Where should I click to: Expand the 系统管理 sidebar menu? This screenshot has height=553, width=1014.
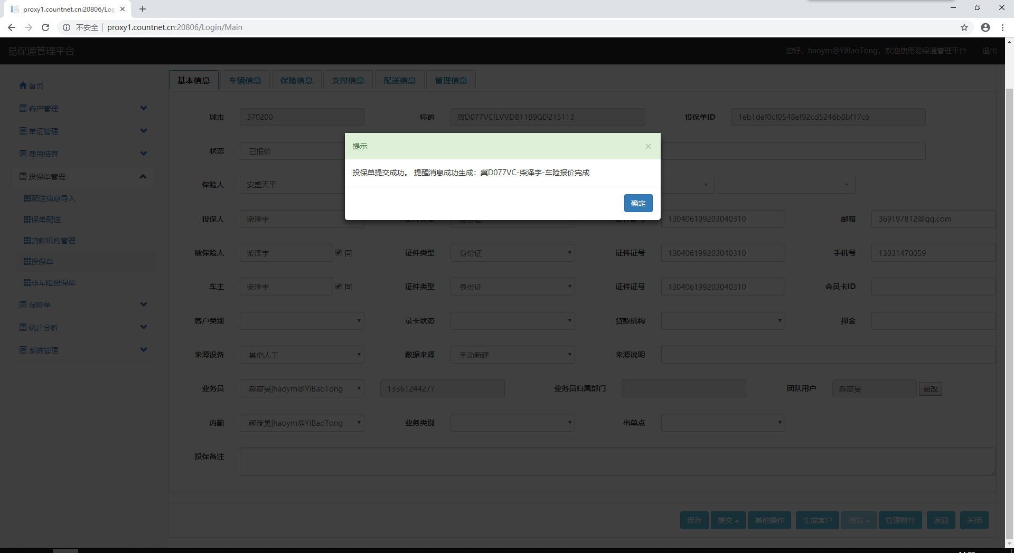pos(83,350)
